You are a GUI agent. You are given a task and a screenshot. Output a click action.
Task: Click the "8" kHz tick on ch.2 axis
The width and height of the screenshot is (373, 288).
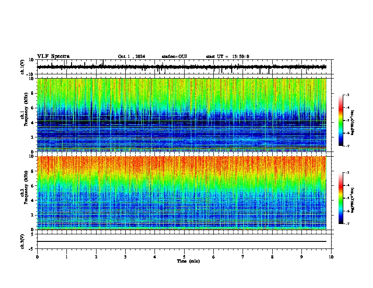click(33, 171)
